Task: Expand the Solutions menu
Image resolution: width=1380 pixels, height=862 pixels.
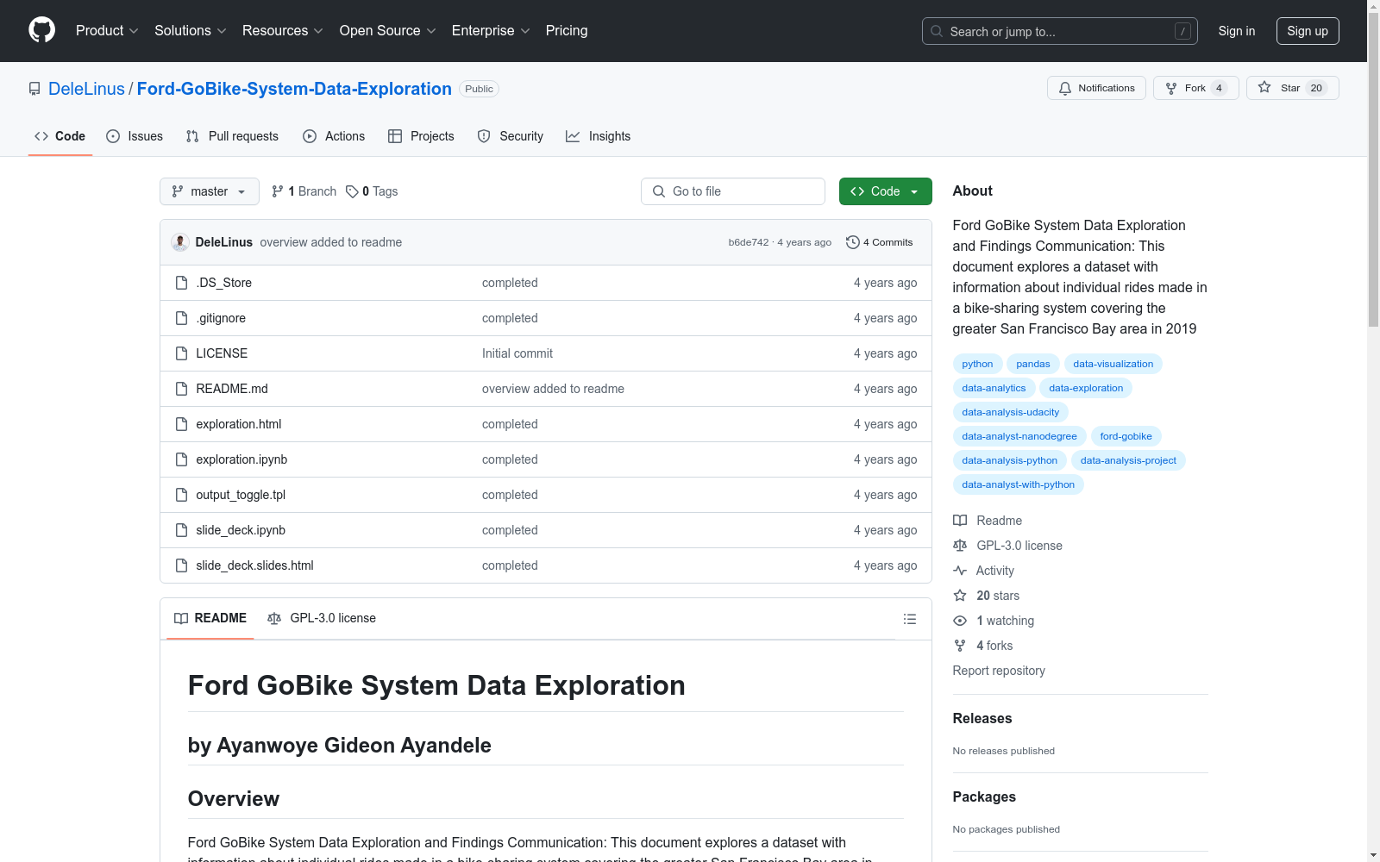Action: [191, 30]
